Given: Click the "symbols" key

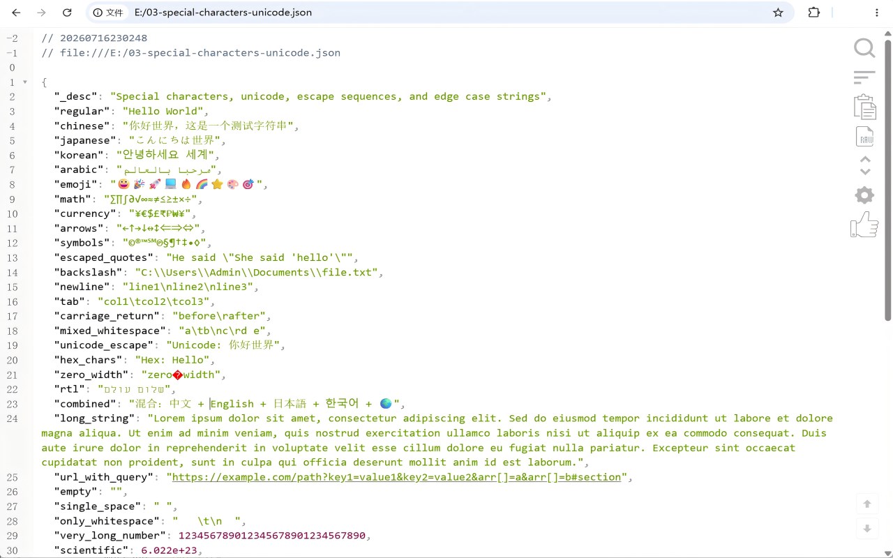Looking at the screenshot, I should 82,243.
